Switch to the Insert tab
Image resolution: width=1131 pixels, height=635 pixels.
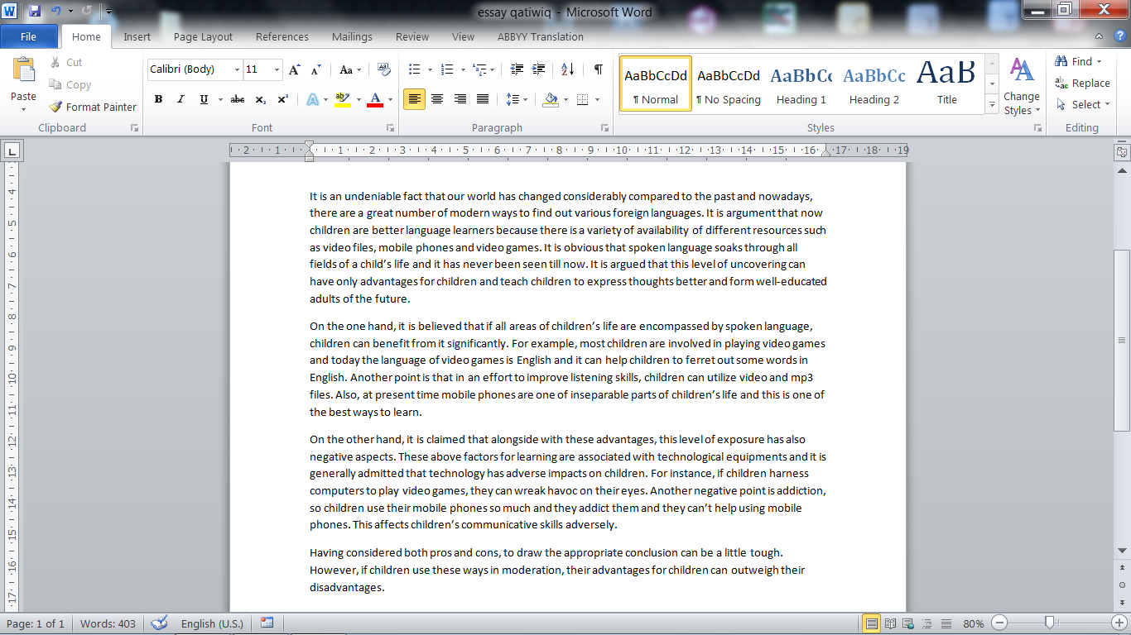pyautogui.click(x=137, y=36)
